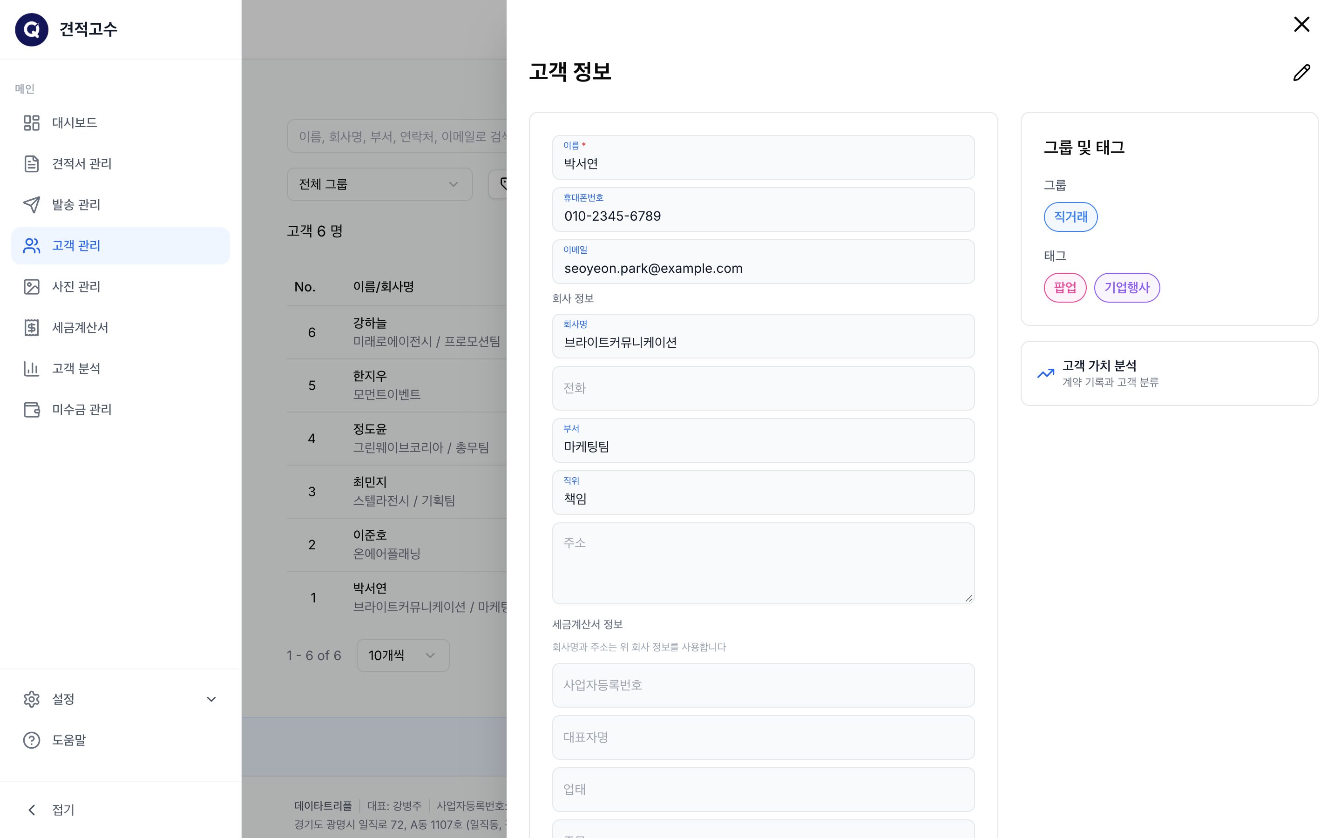
Task: Click the 휴대폰번호 input field
Action: 763,209
